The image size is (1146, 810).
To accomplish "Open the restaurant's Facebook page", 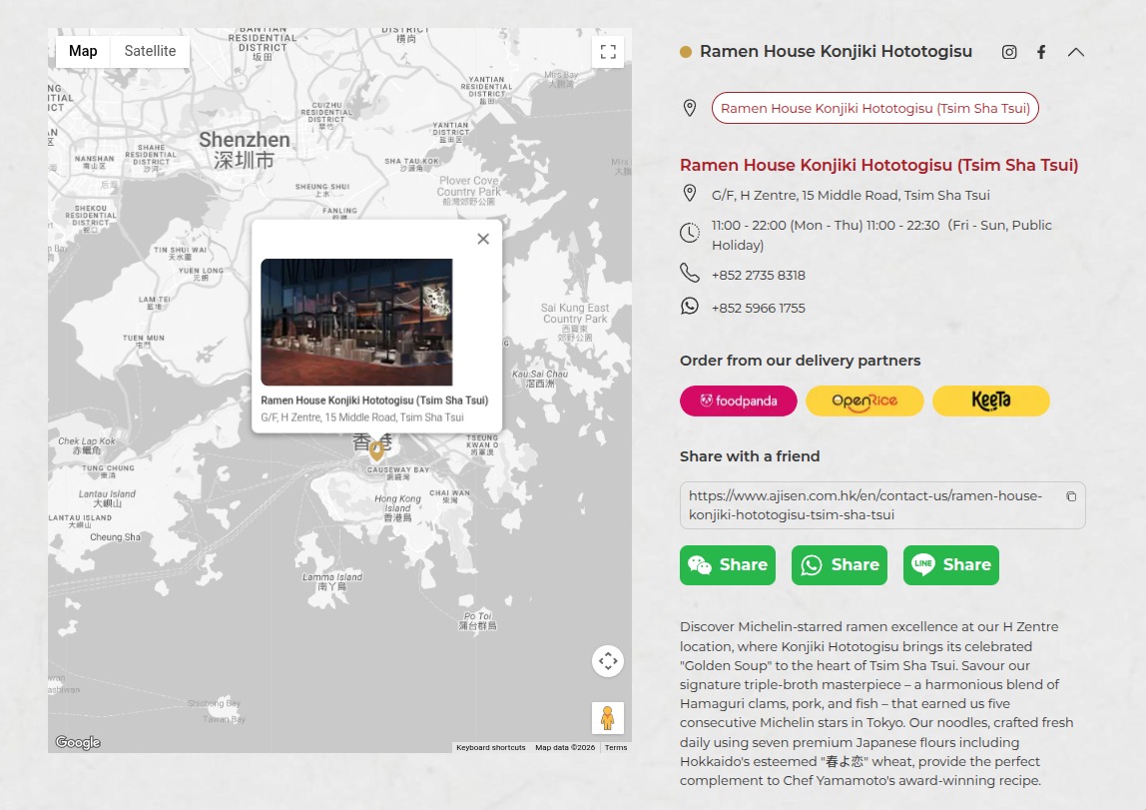I will 1041,52.
